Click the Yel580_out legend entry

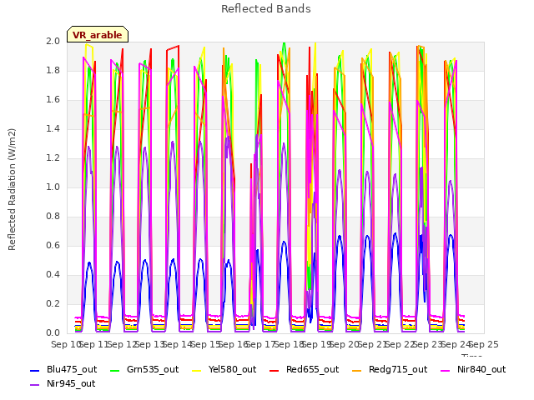224,369
